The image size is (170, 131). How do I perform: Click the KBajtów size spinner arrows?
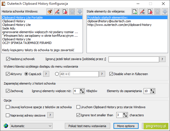coord(82,91)
